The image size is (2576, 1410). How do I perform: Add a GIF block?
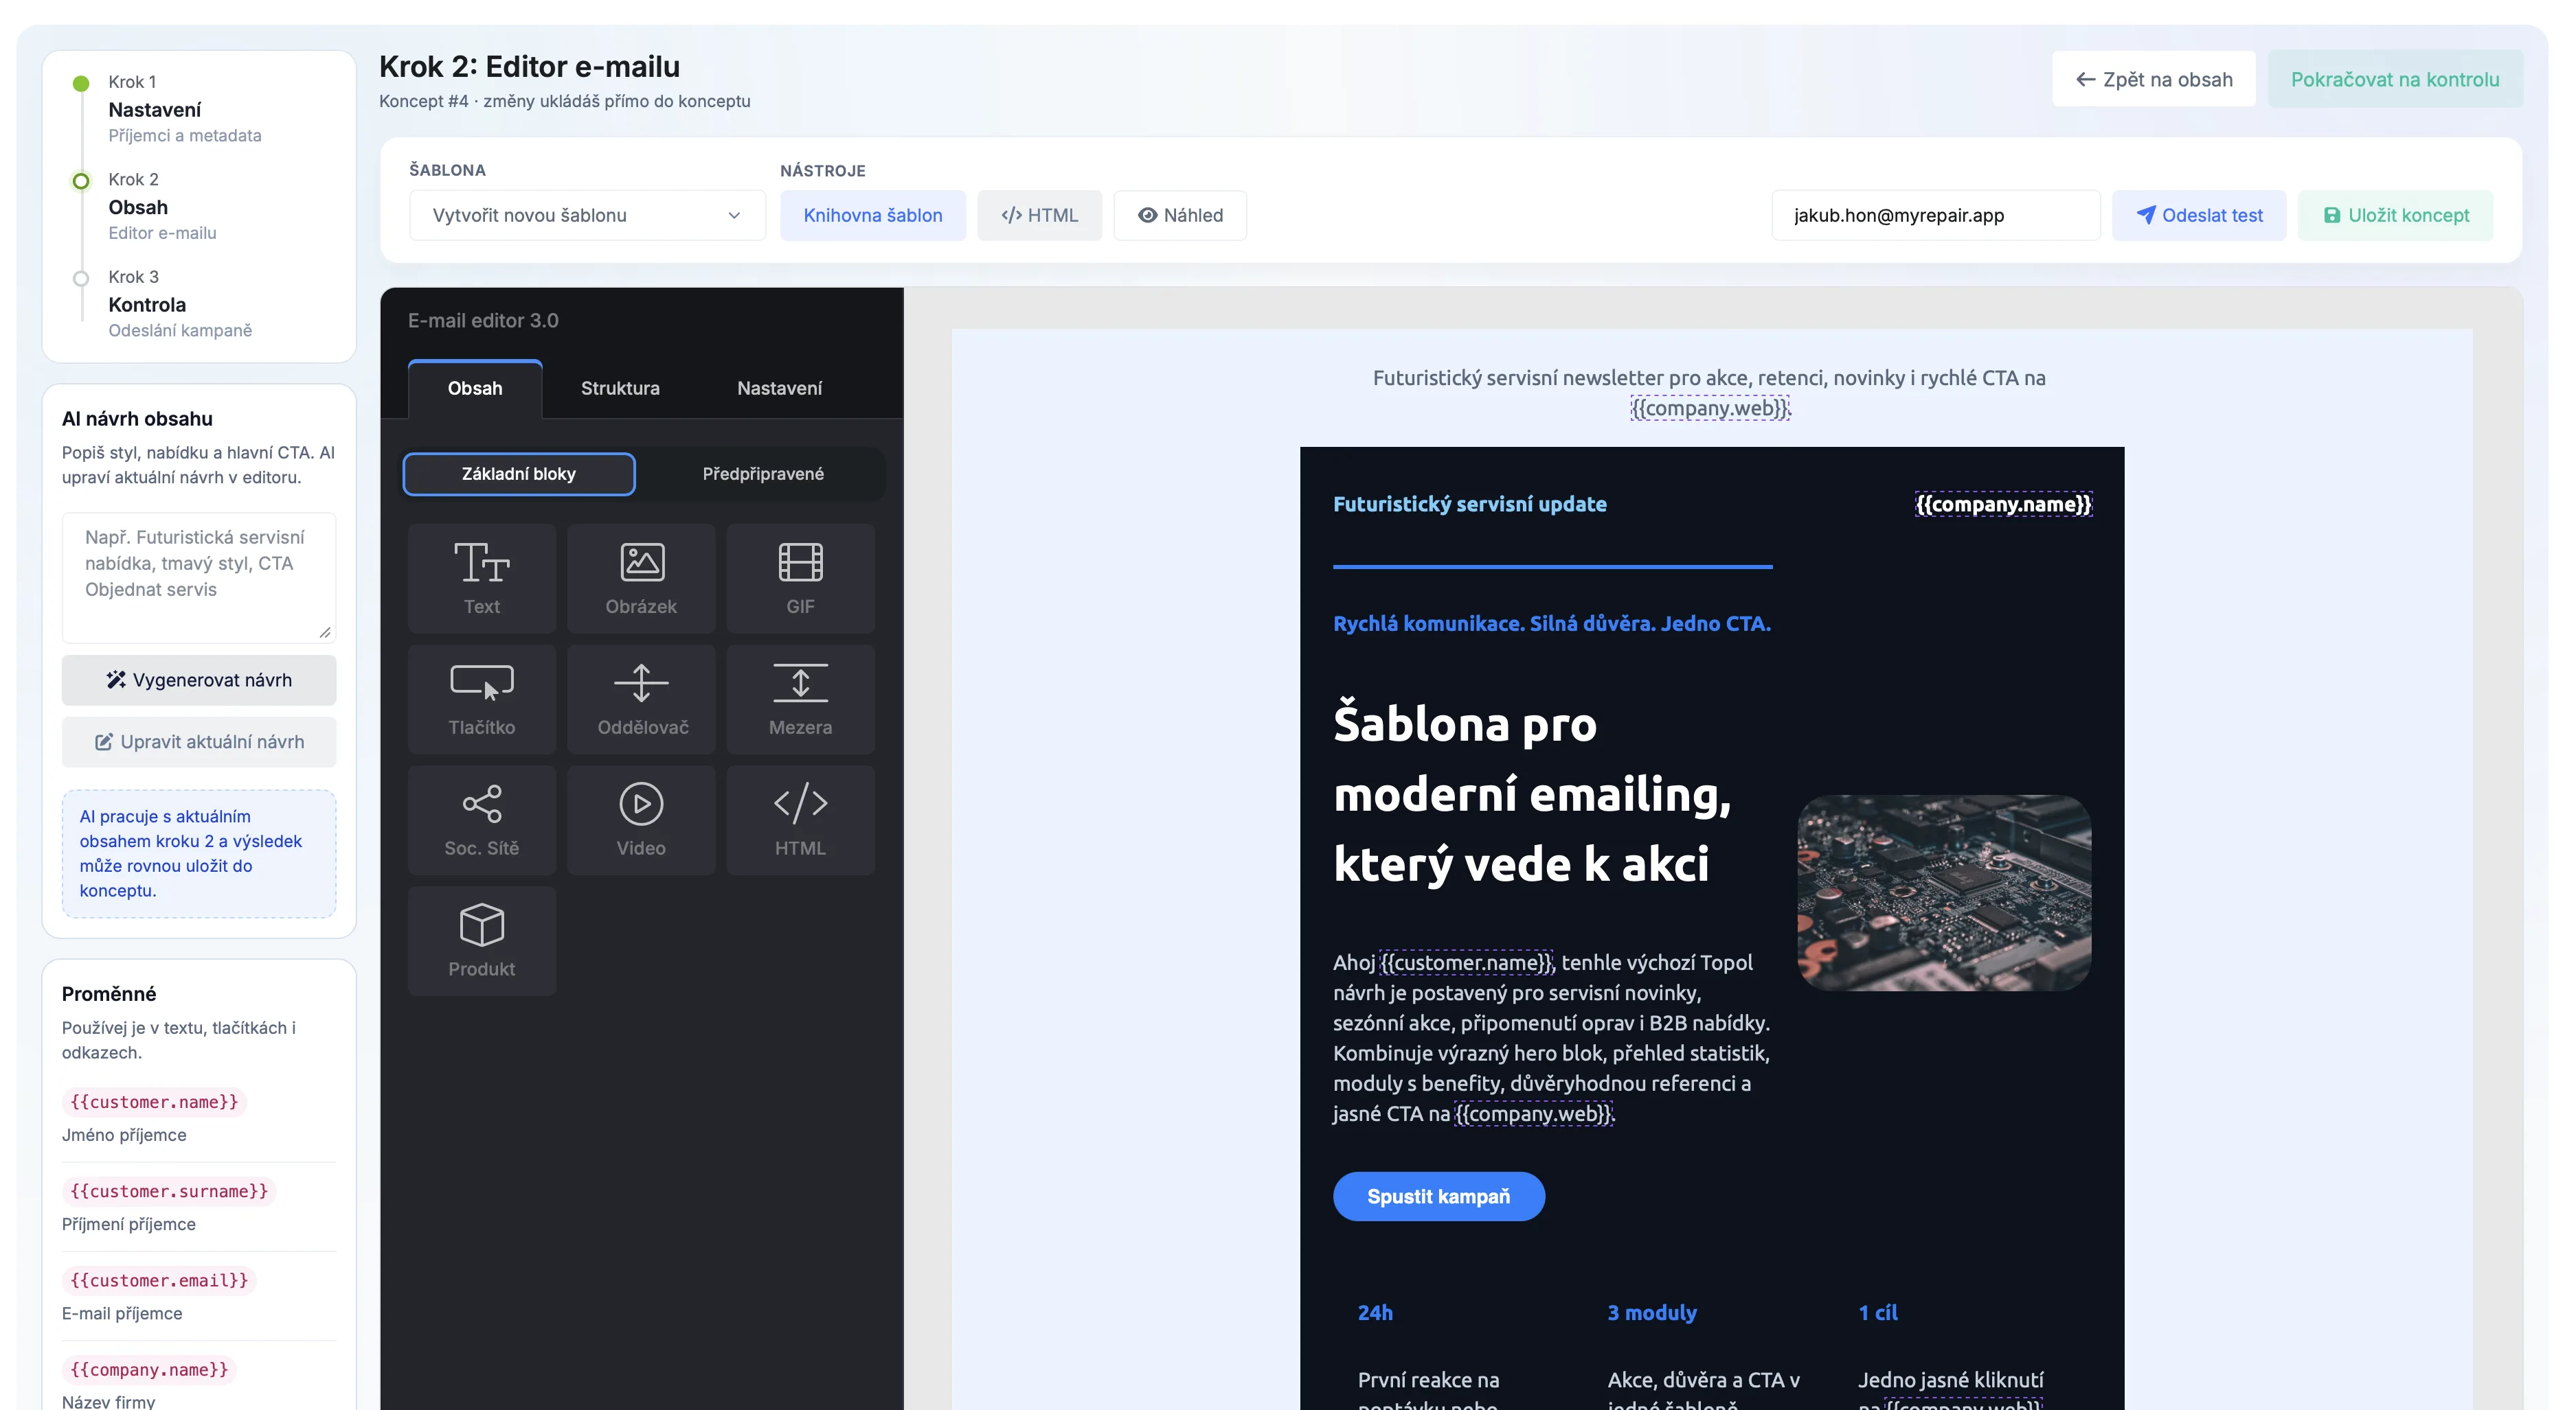tap(800, 577)
